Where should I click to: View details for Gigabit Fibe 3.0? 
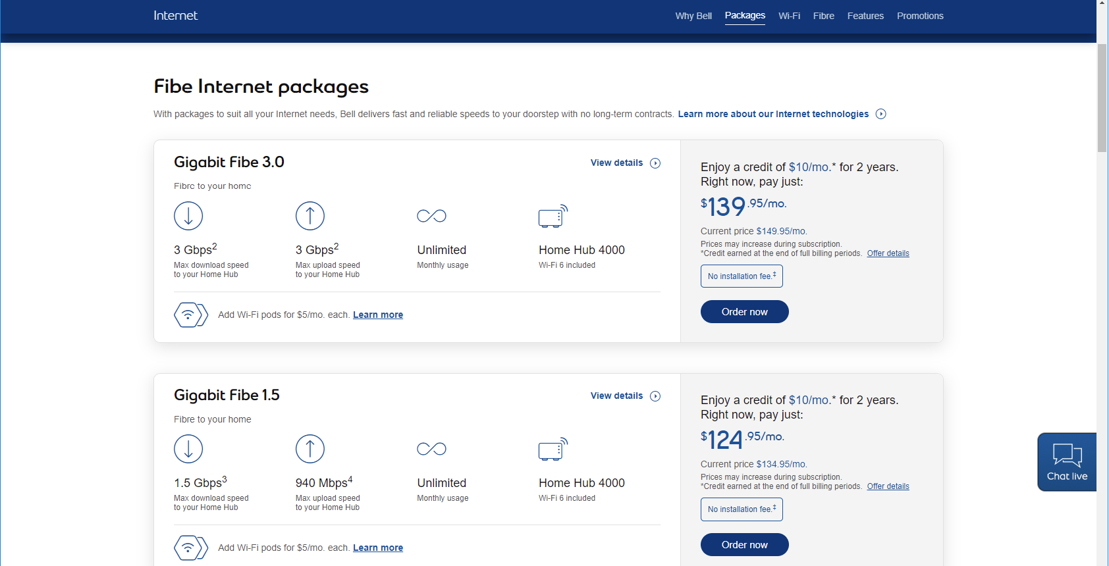[616, 163]
